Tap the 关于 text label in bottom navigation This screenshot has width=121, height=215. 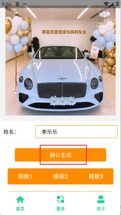point(101,209)
